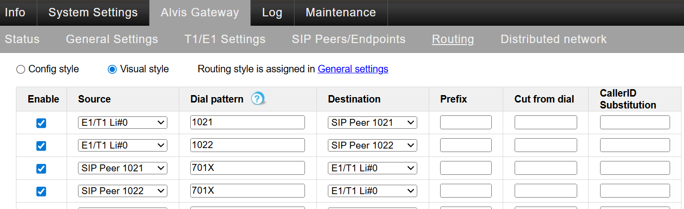Image resolution: width=684 pixels, height=209 pixels.
Task: Click CallerID Substitution field in the second row
Action: coord(634,145)
